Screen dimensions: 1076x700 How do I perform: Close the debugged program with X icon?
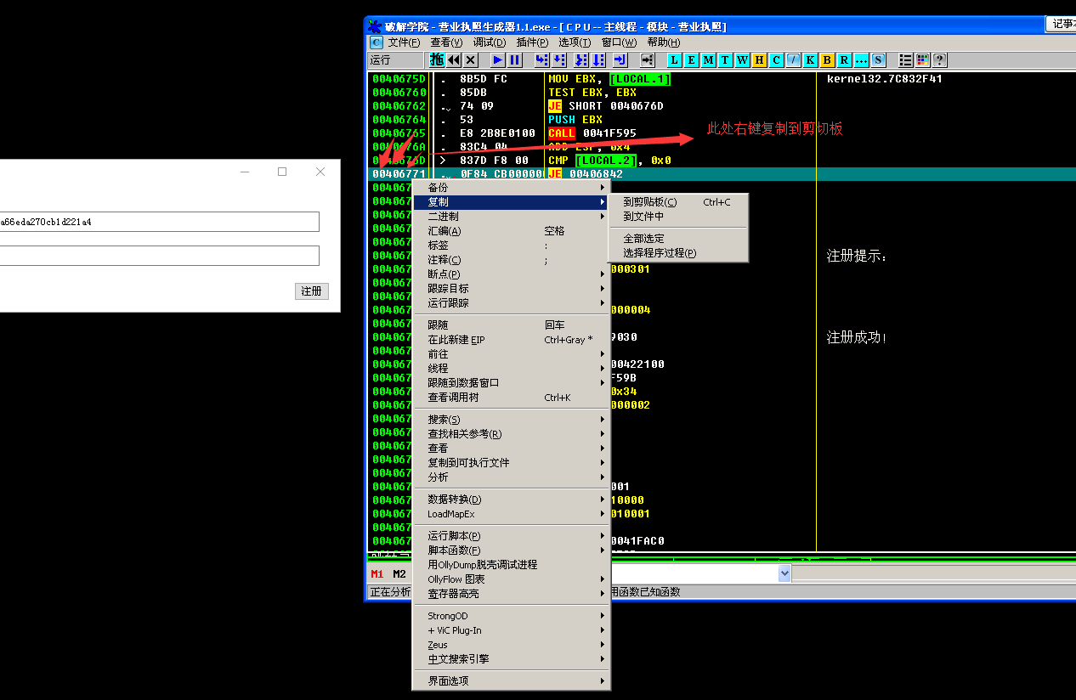tap(471, 60)
